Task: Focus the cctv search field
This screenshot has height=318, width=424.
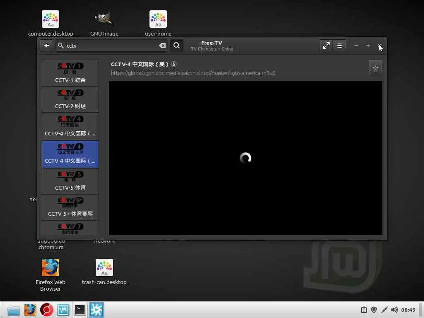Action: 111,46
